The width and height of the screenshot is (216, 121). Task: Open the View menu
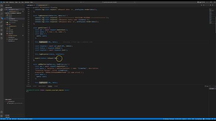click(x=16, y=2)
